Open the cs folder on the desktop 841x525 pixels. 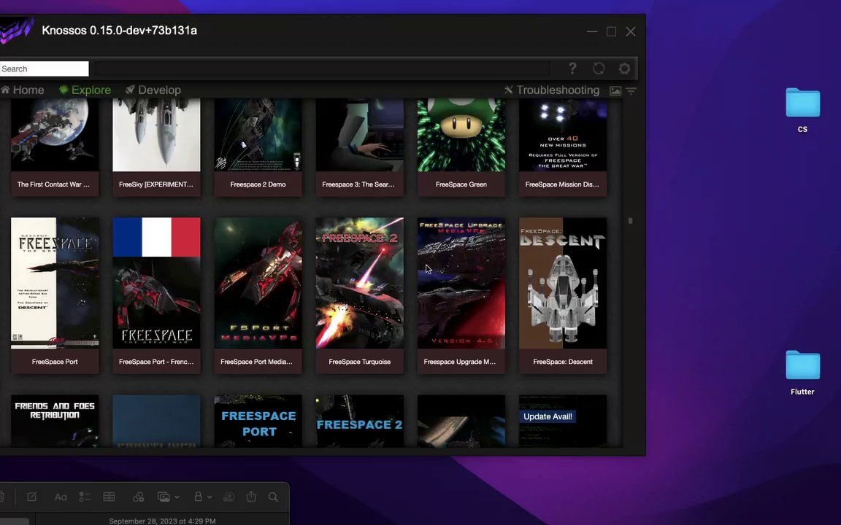click(802, 110)
